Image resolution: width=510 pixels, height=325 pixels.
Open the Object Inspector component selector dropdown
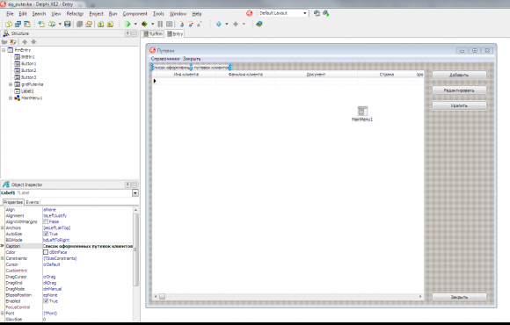pyautogui.click(x=135, y=193)
